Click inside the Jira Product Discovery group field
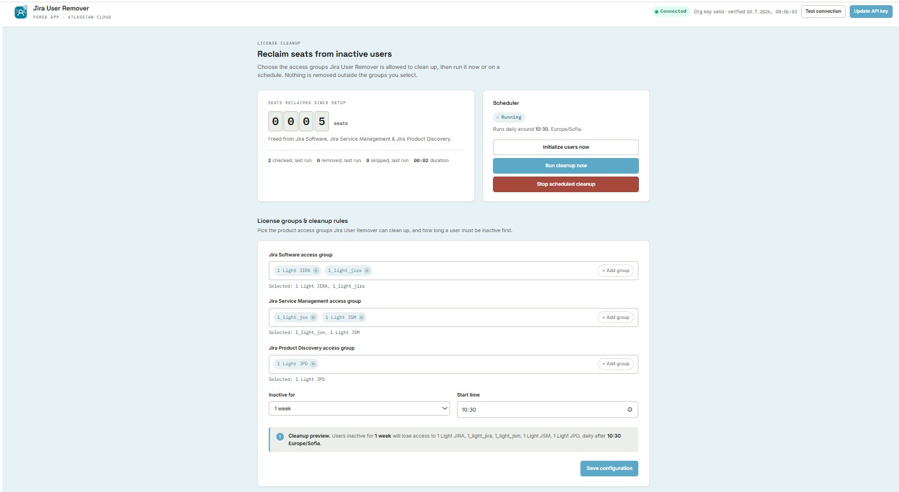The width and height of the screenshot is (899, 492). 454,364
